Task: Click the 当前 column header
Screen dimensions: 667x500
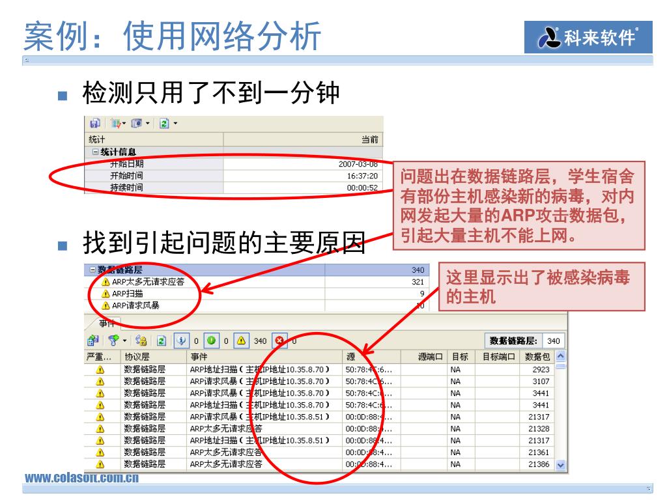Action: pos(303,139)
